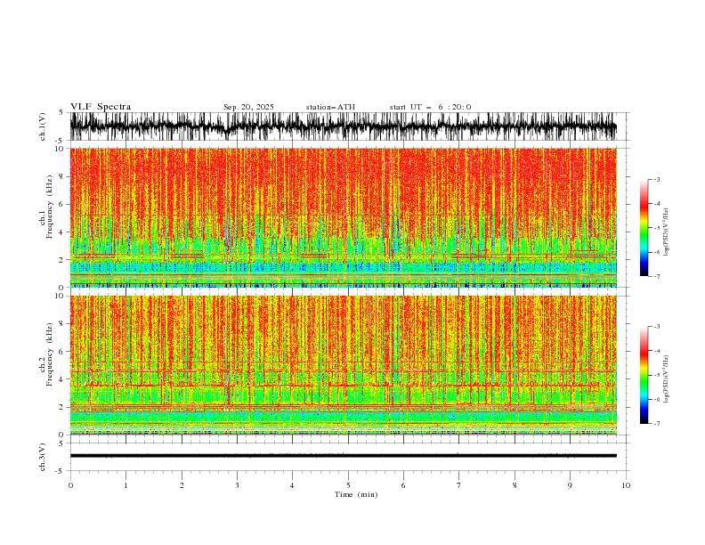Screen dimensions: 705x545
Task: Click the date 'Sep. 20, 2025'
Action: 248,107
